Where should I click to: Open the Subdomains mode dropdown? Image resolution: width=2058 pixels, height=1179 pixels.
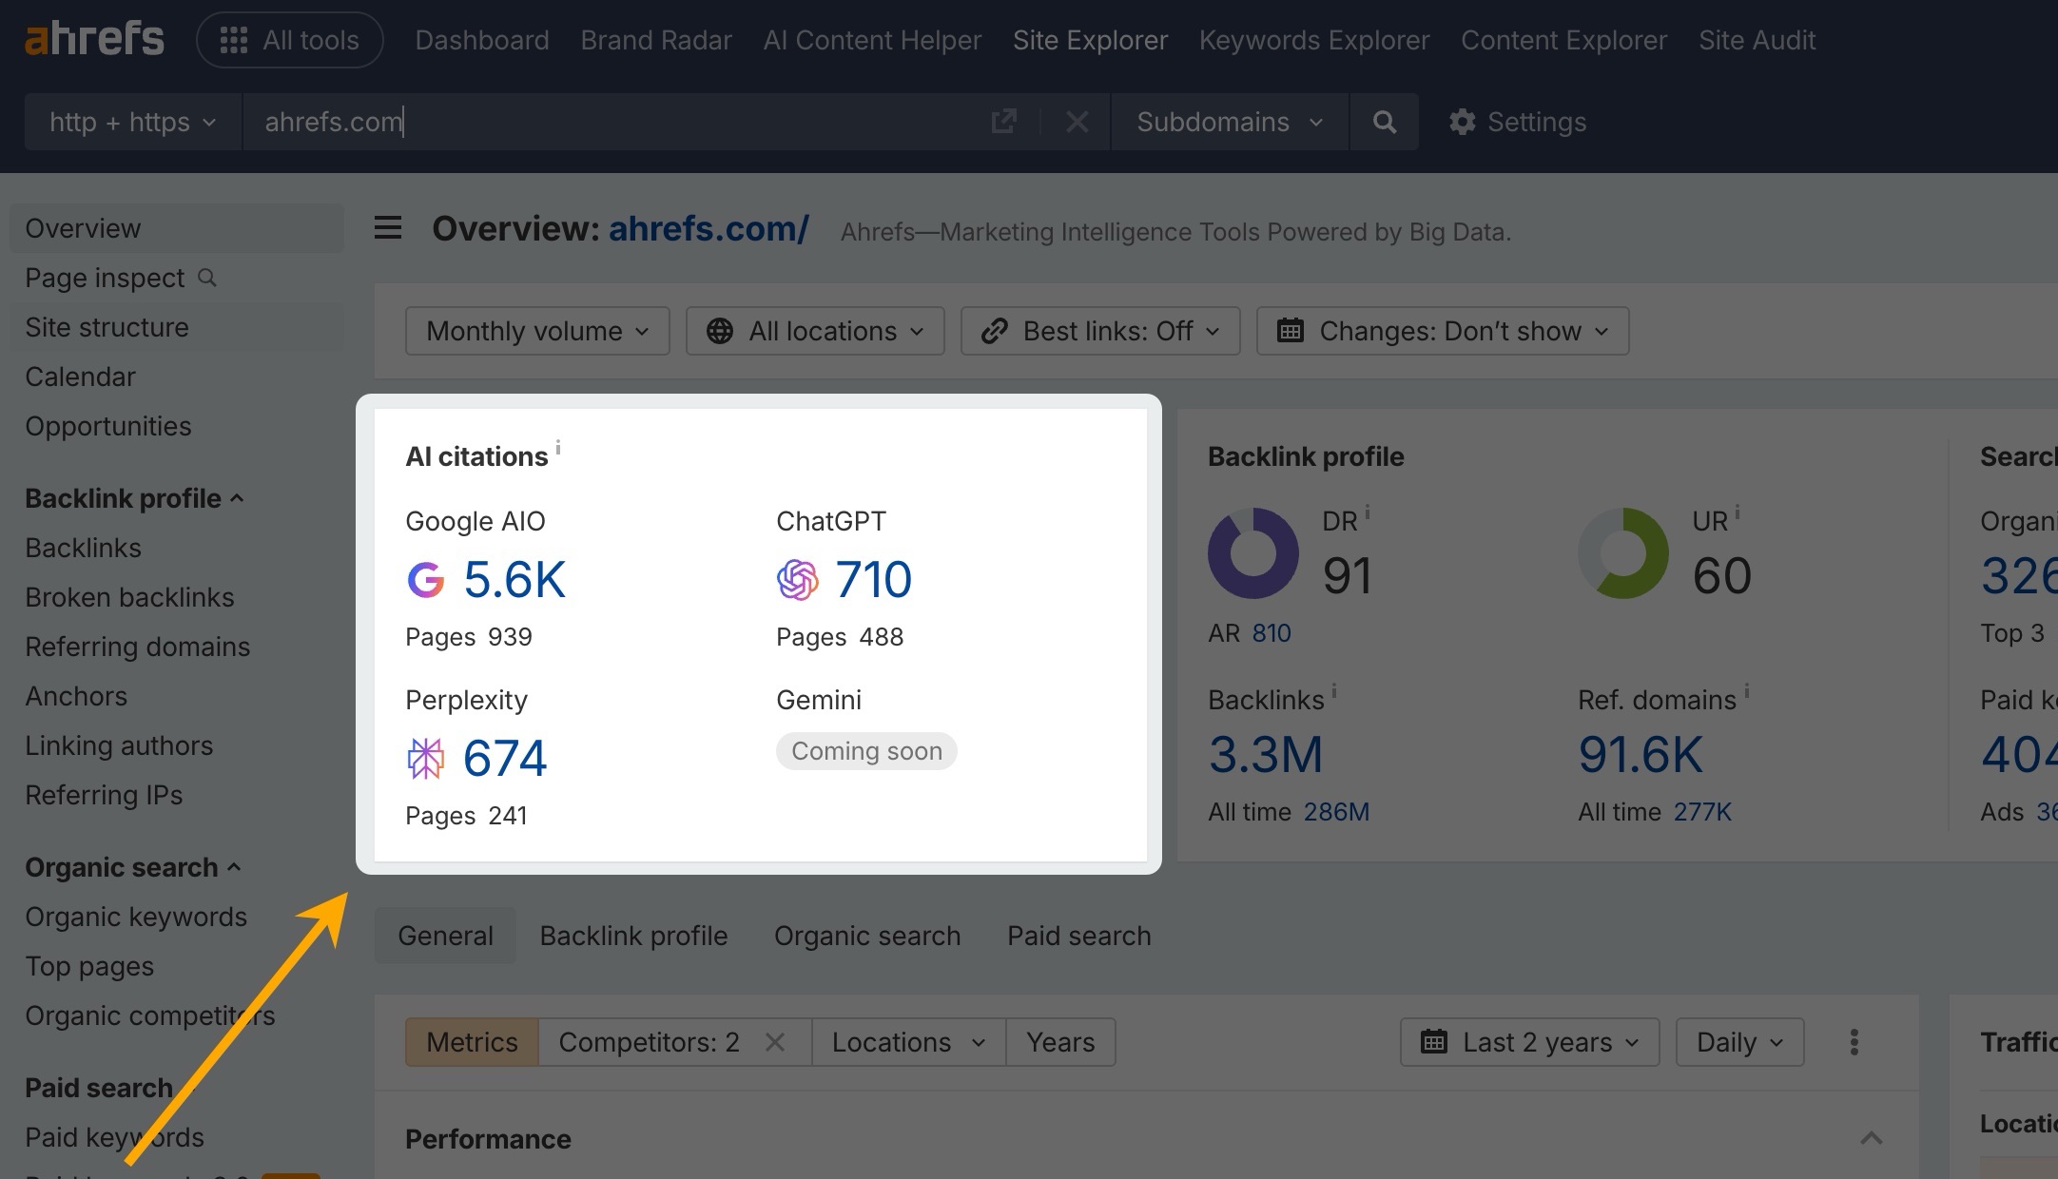click(x=1229, y=122)
